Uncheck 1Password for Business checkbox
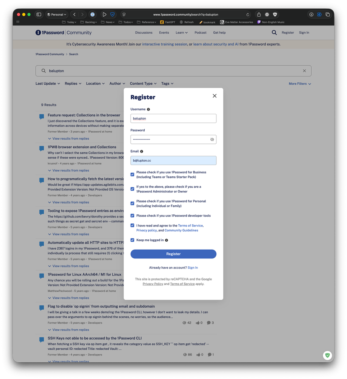 [x=132, y=175]
